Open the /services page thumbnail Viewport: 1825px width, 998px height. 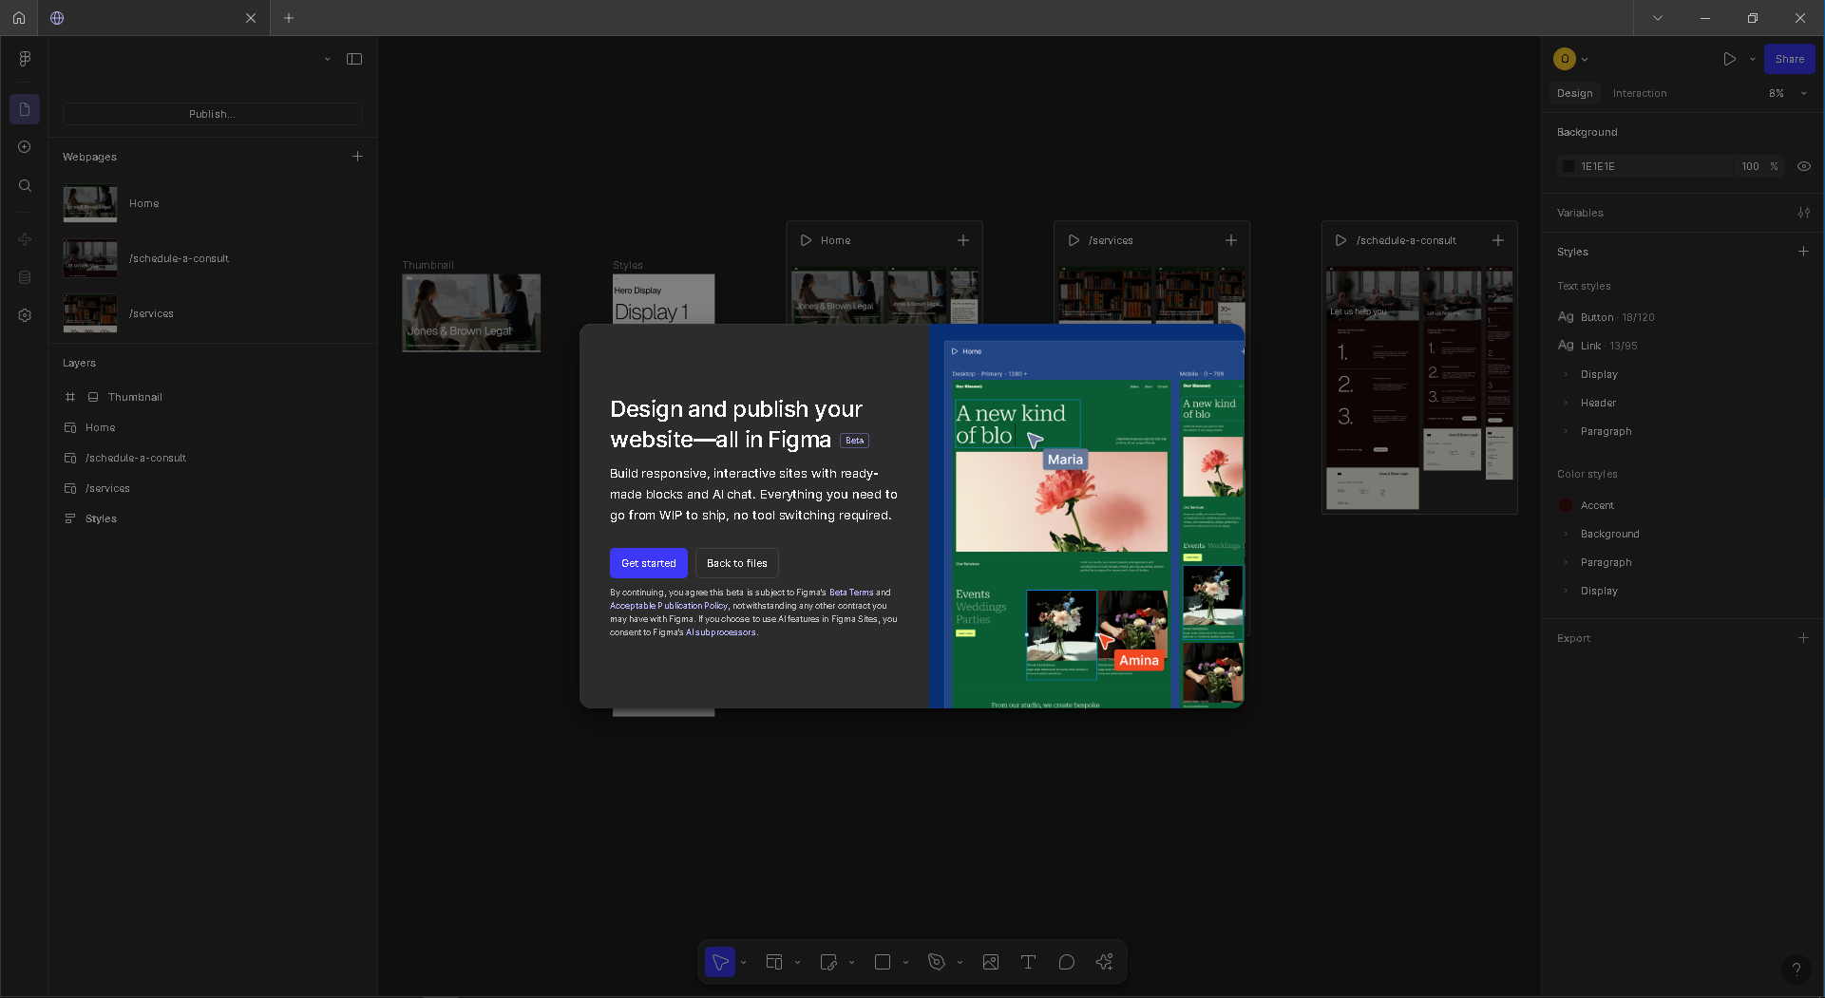[89, 314]
